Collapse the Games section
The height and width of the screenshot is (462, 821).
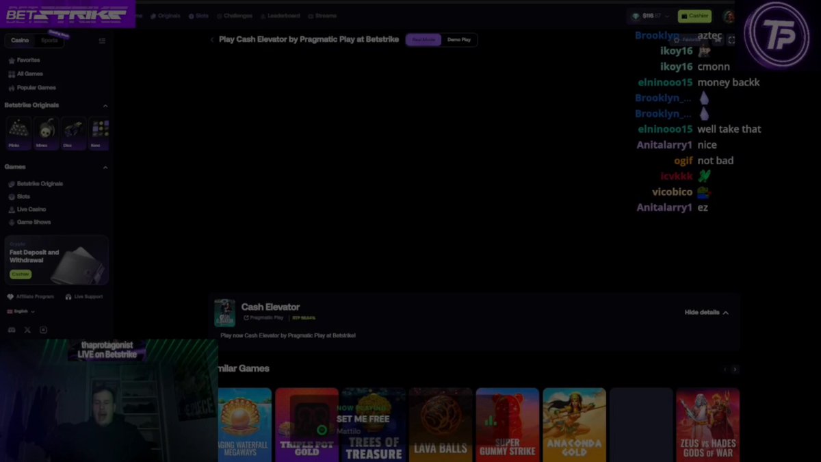(105, 167)
